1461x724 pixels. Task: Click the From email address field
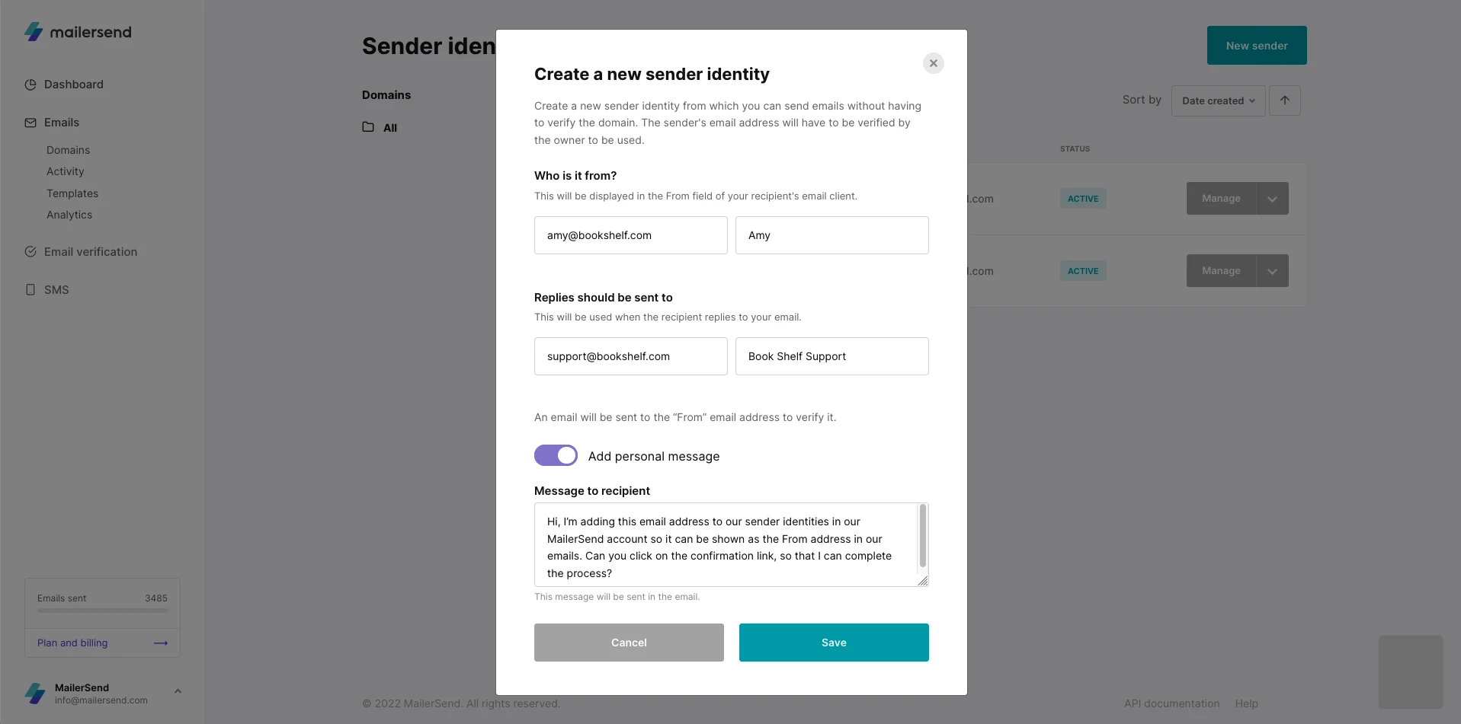(x=630, y=235)
